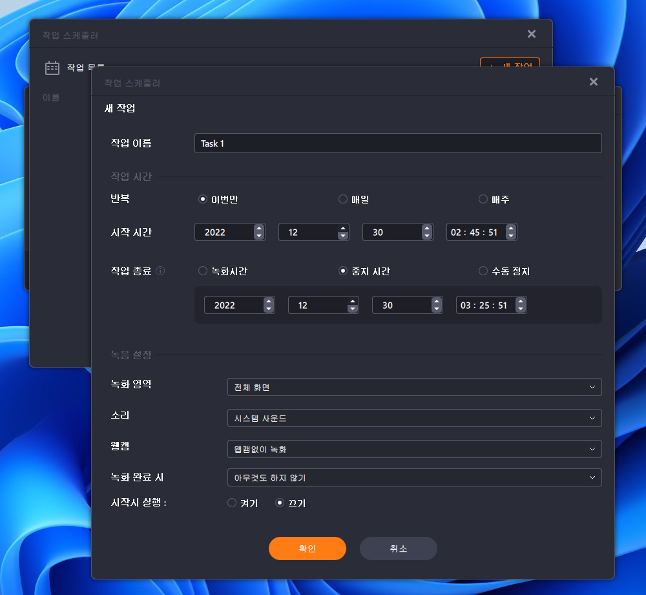Cancel with the 취소 button
This screenshot has height=595, width=646.
(399, 548)
